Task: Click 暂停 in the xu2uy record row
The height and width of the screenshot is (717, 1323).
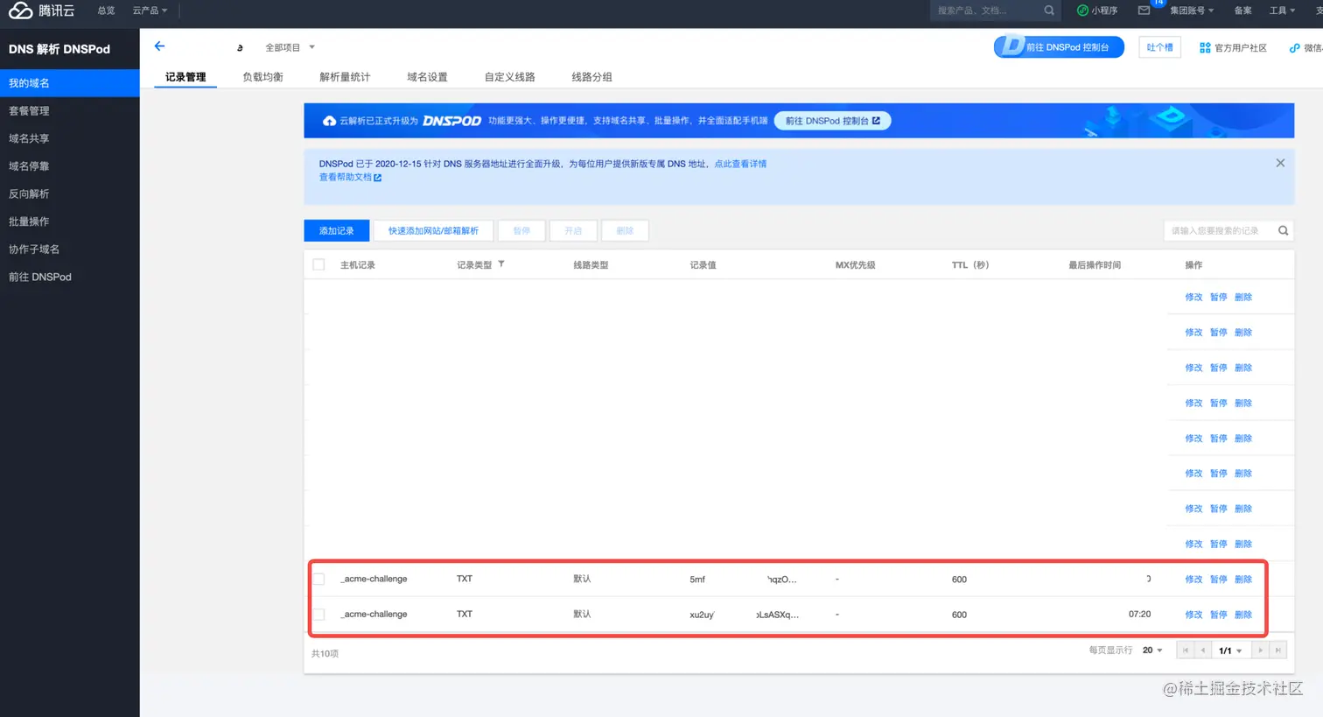Action: coord(1218,615)
